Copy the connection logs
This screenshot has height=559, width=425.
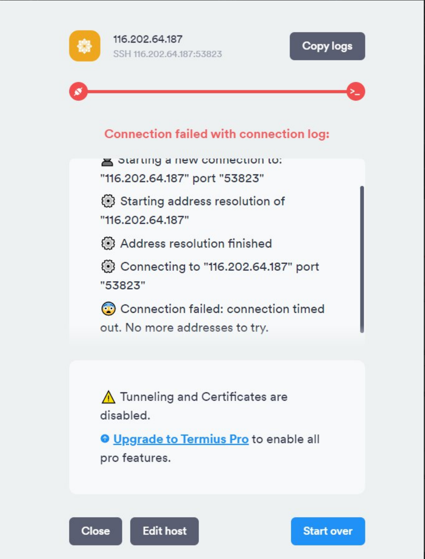point(327,46)
